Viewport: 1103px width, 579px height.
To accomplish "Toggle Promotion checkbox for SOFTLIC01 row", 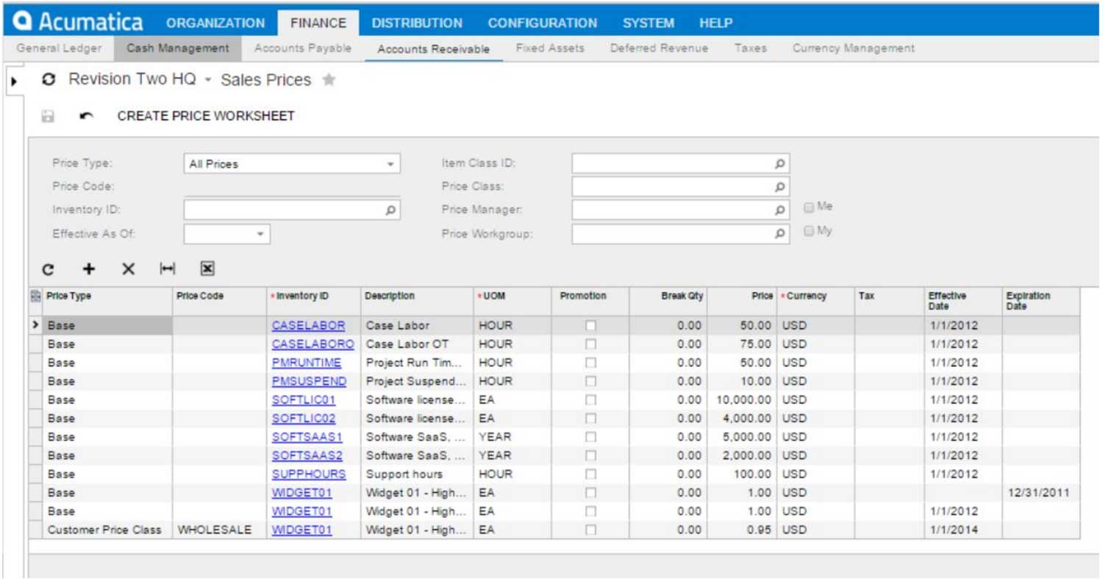I will [590, 400].
